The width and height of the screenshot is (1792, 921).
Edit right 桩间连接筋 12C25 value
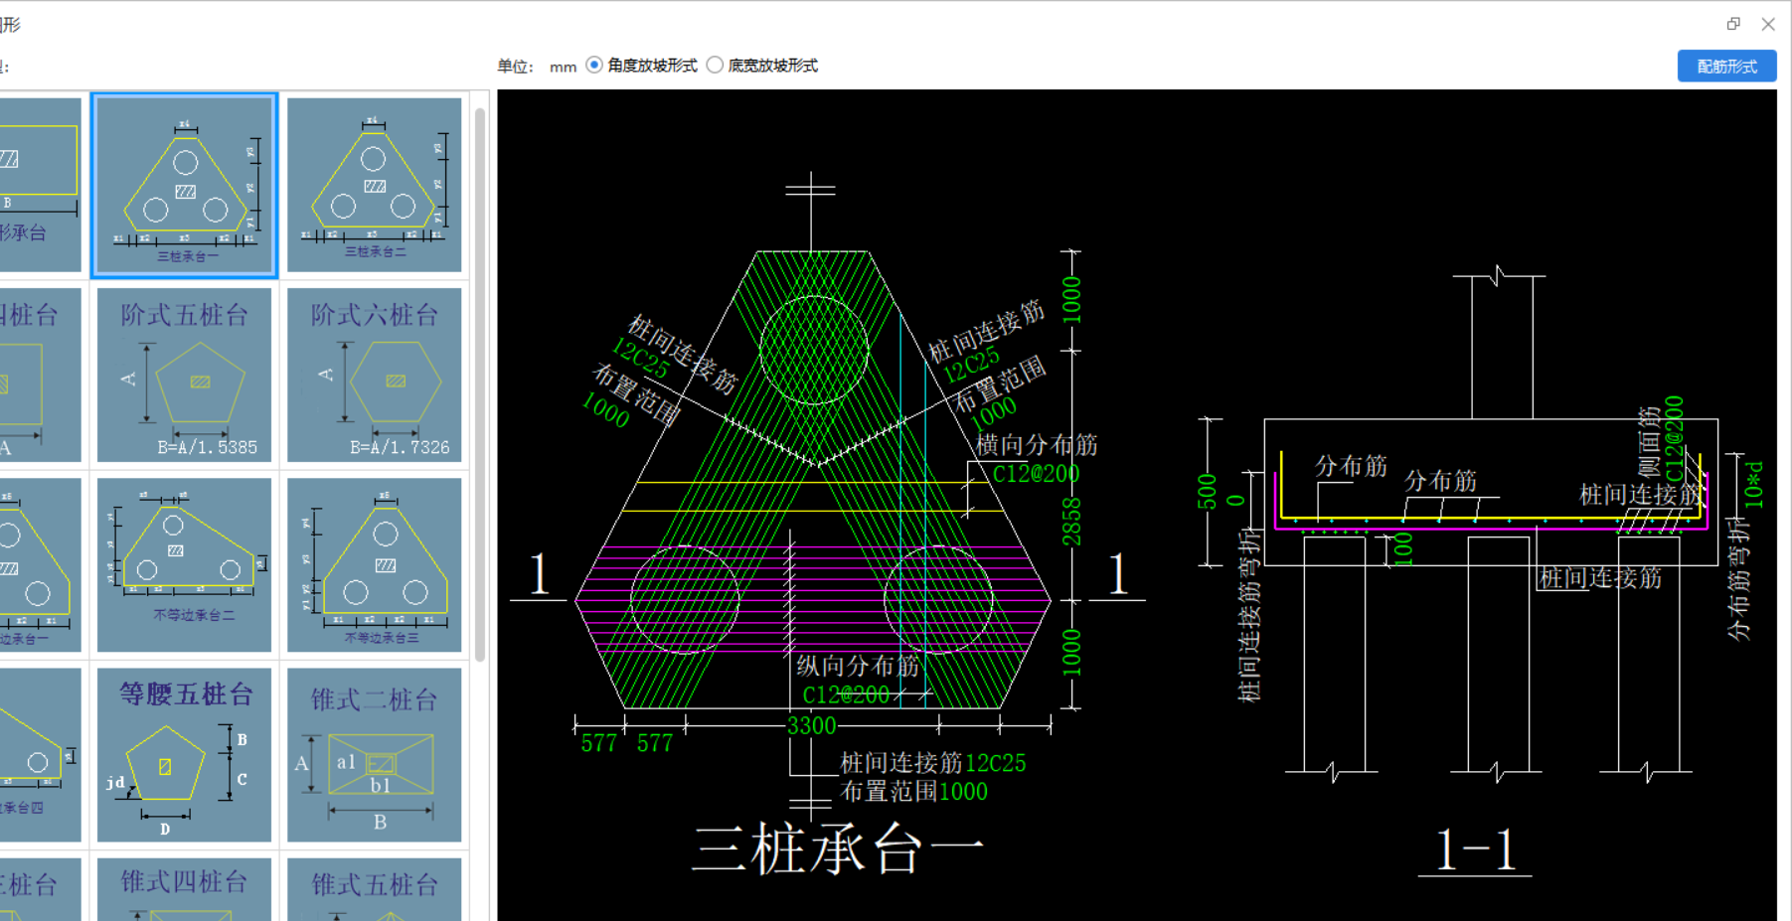point(971,365)
